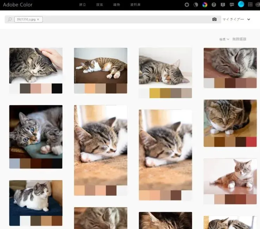Open the feedback exclamation bubble icon
The height and width of the screenshot is (229, 260).
[x=223, y=5]
